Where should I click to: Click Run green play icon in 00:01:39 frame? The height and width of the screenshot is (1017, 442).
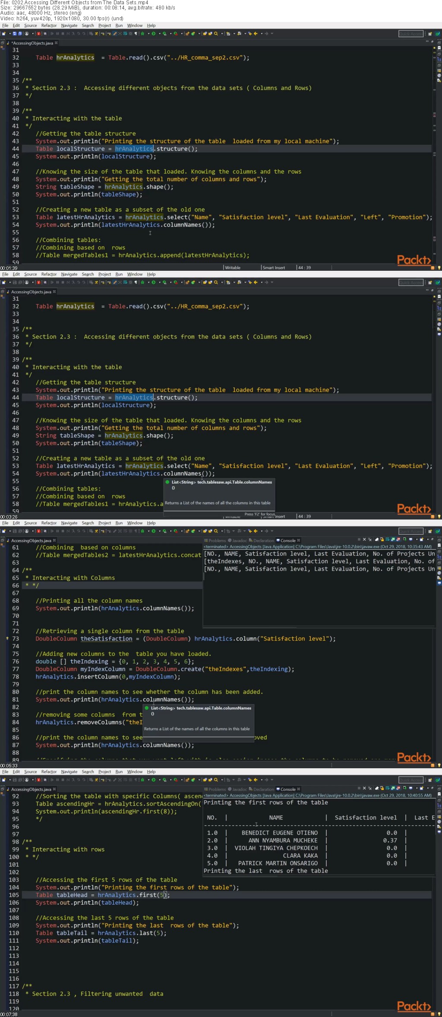pyautogui.click(x=153, y=33)
